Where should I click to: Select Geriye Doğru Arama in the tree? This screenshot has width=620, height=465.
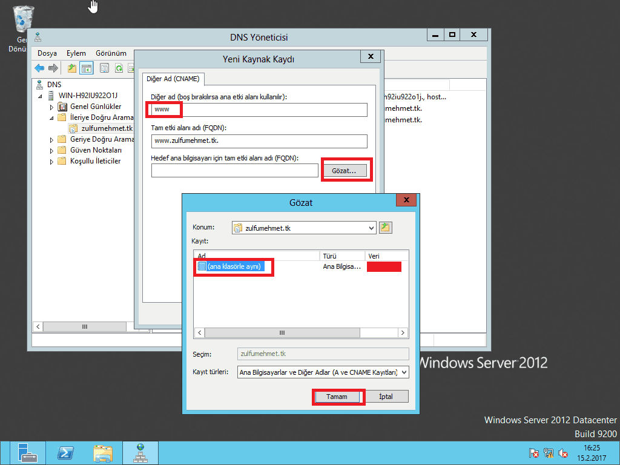tap(102, 139)
